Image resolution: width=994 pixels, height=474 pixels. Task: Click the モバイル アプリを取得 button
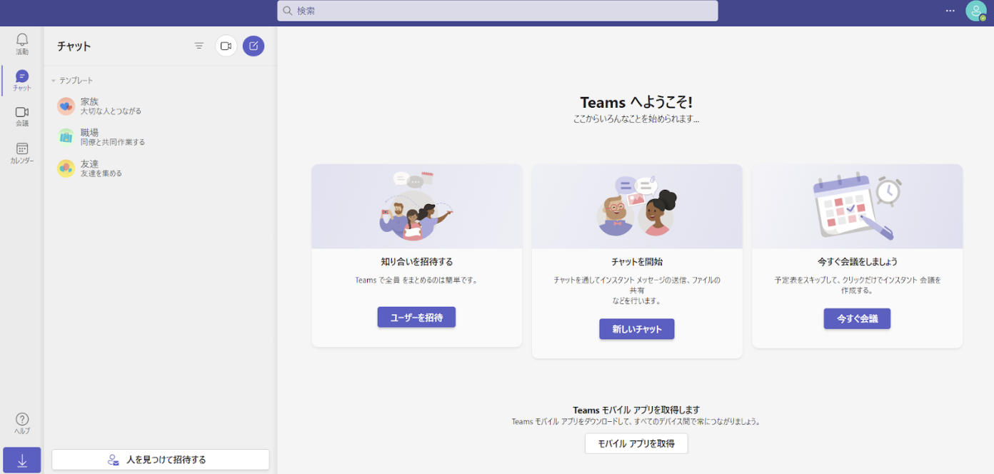tap(636, 443)
